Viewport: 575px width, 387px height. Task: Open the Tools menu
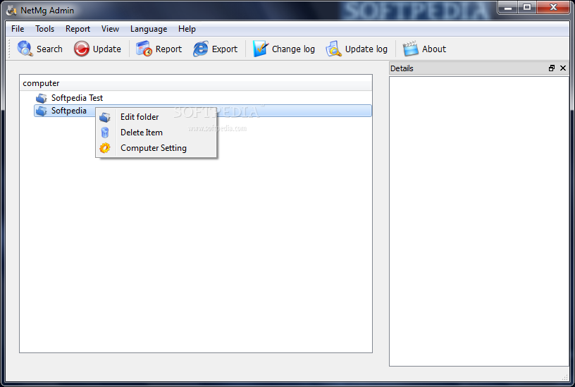pyautogui.click(x=44, y=29)
